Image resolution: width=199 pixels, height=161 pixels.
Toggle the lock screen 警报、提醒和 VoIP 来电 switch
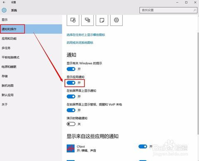tap(71, 110)
